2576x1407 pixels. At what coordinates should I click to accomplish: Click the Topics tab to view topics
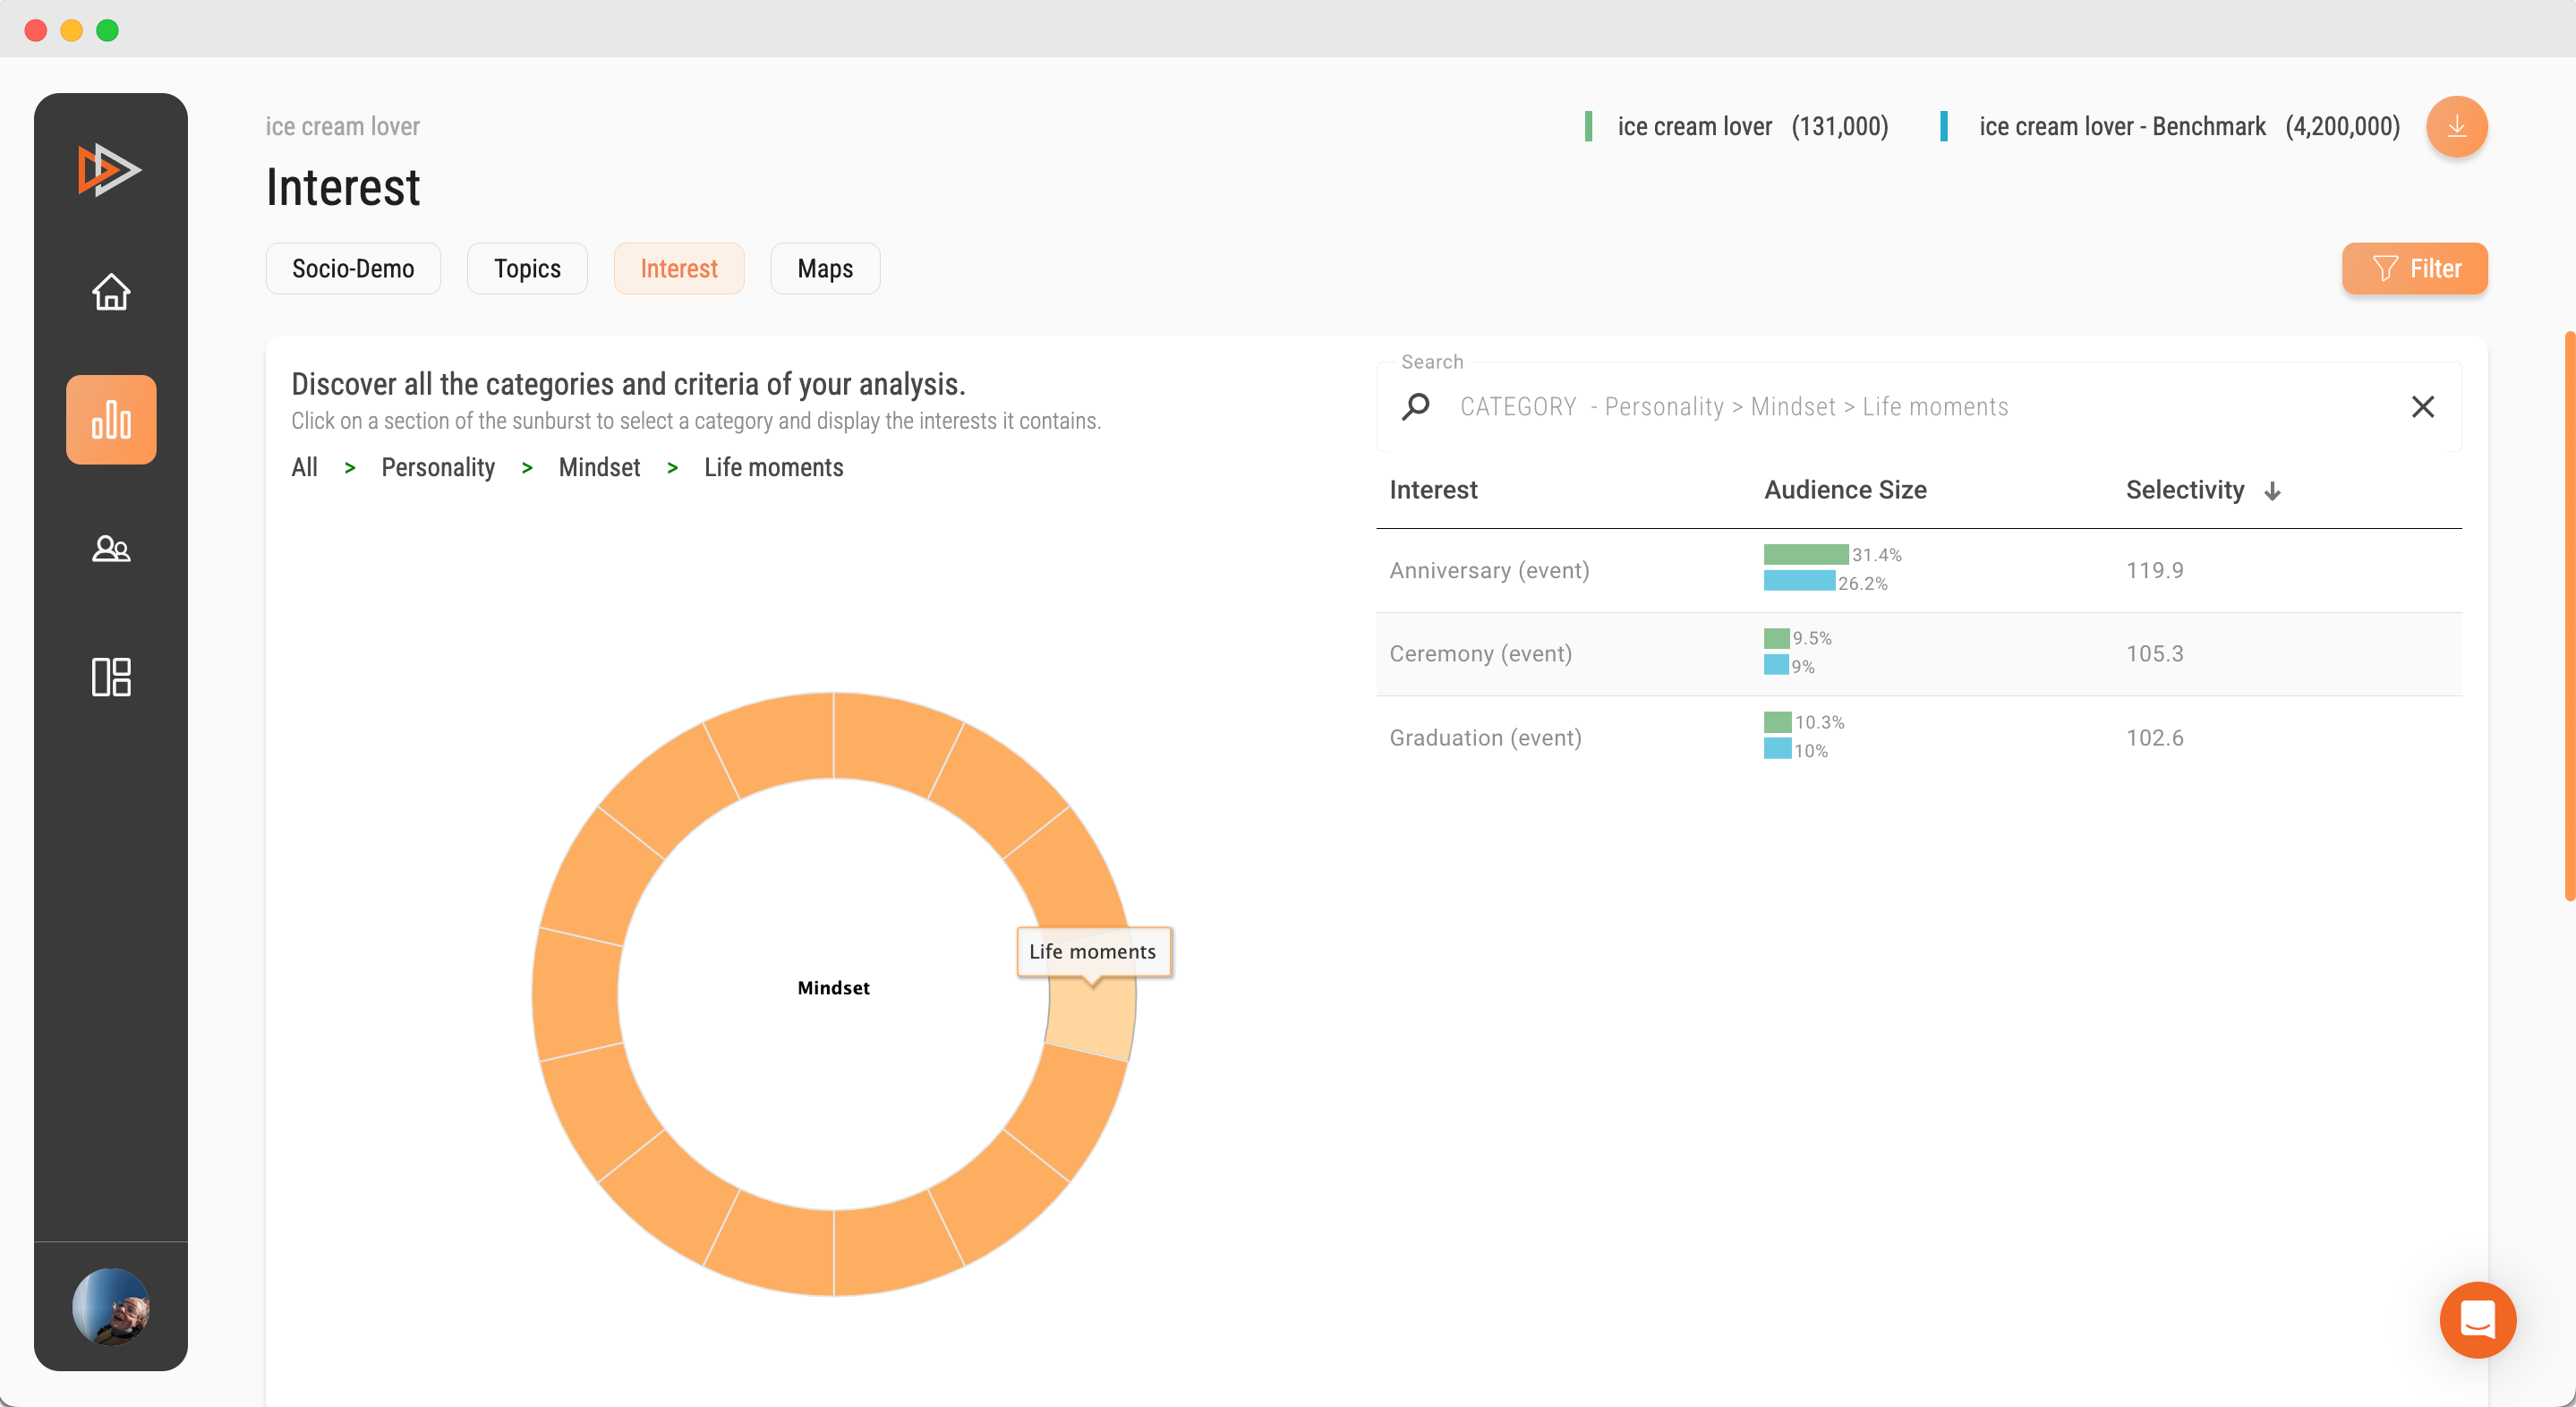click(x=528, y=267)
